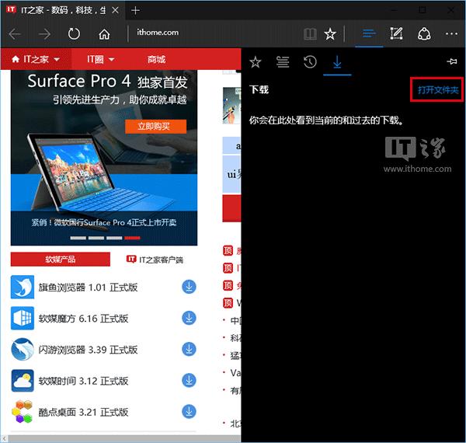
Task: Open the reading view book icon
Action: click(x=310, y=34)
